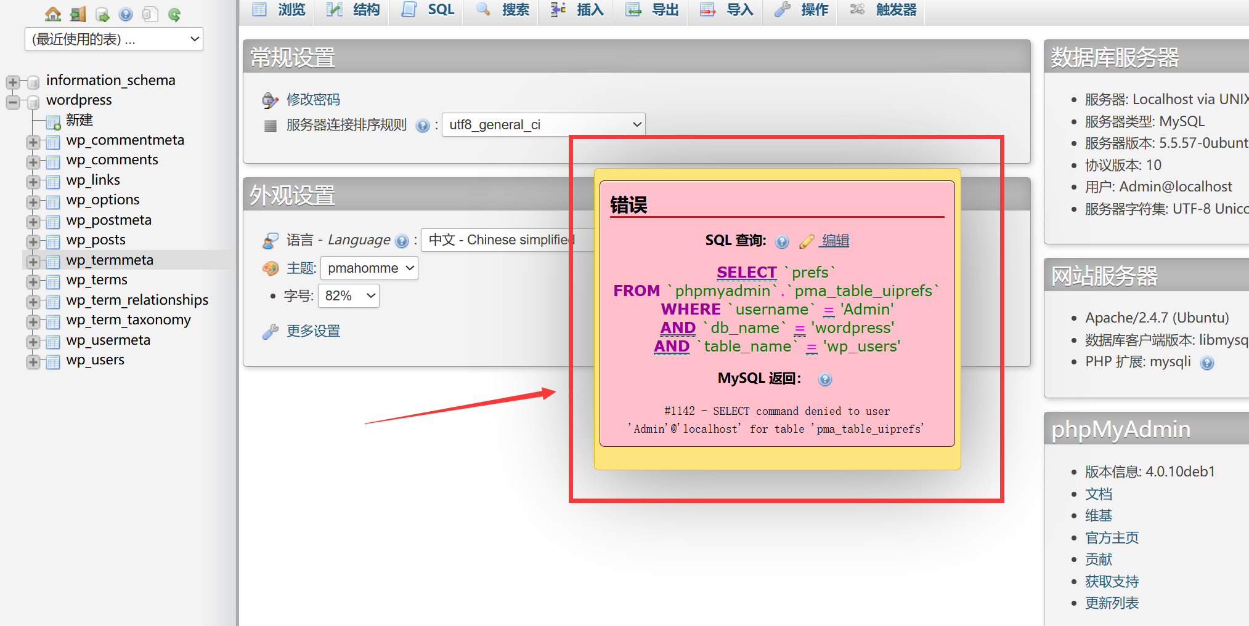
Task: Click table icon for wp_usermeta
Action: point(54,342)
